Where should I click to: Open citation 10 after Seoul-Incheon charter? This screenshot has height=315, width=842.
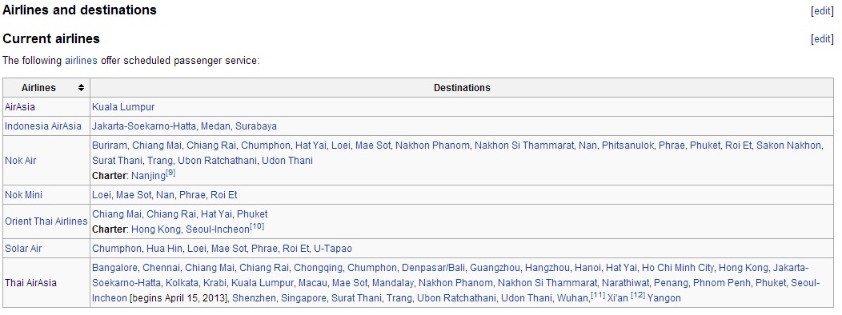[257, 227]
